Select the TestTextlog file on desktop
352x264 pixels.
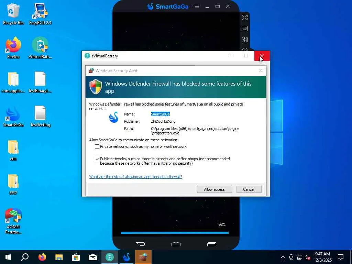click(40, 116)
